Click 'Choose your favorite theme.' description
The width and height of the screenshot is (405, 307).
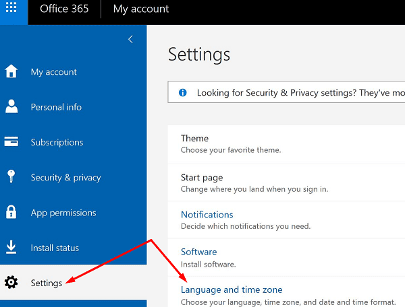(231, 150)
